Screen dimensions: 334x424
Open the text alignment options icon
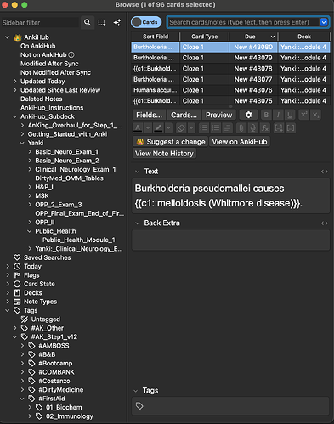pyautogui.click(x=227, y=128)
